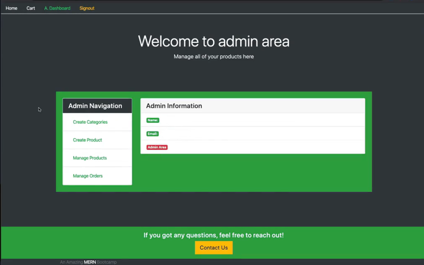The height and width of the screenshot is (265, 424).
Task: Click the Welcome to admin area heading
Action: click(214, 41)
